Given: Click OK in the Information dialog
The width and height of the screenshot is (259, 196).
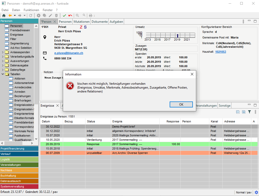Looking at the screenshot, I should click(181, 104).
